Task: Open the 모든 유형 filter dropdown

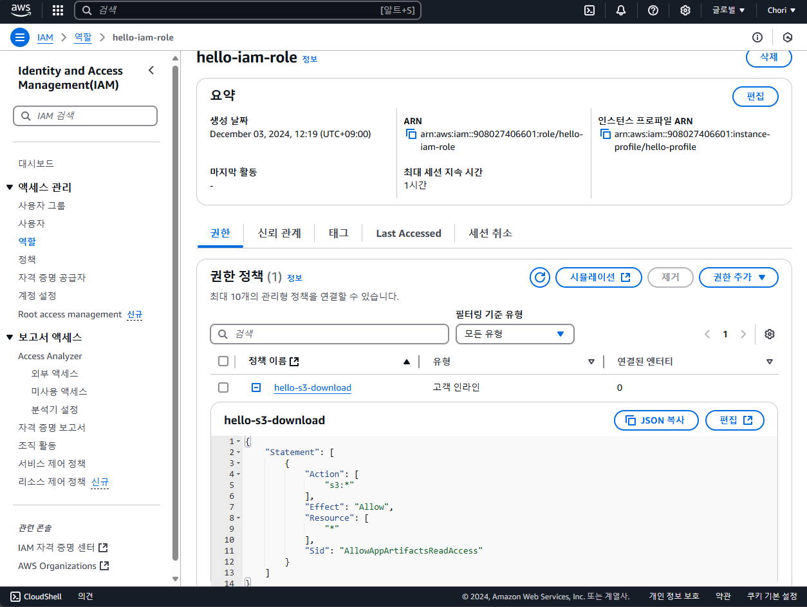Action: (x=515, y=334)
